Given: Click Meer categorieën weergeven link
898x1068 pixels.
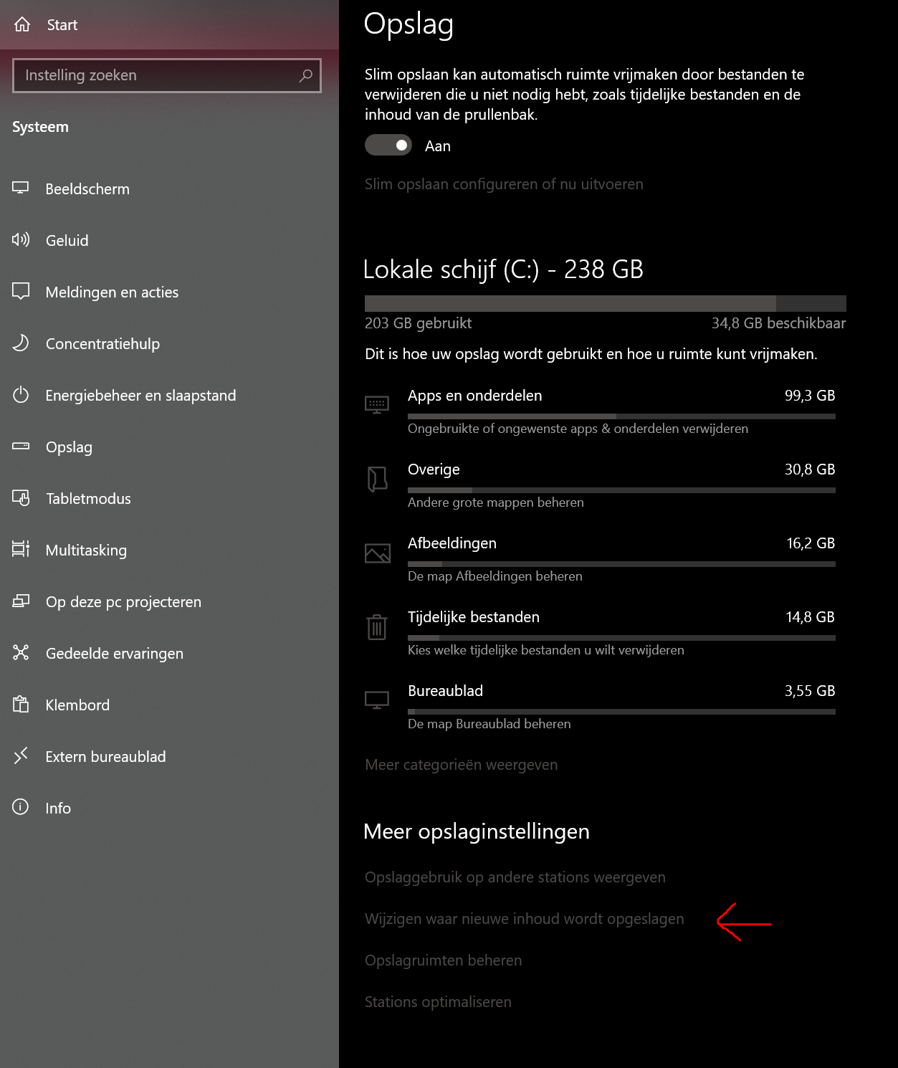Looking at the screenshot, I should tap(461, 765).
